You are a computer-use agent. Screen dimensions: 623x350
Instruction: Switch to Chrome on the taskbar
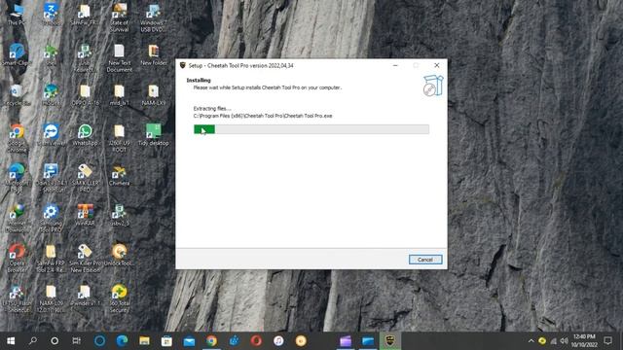211,341
